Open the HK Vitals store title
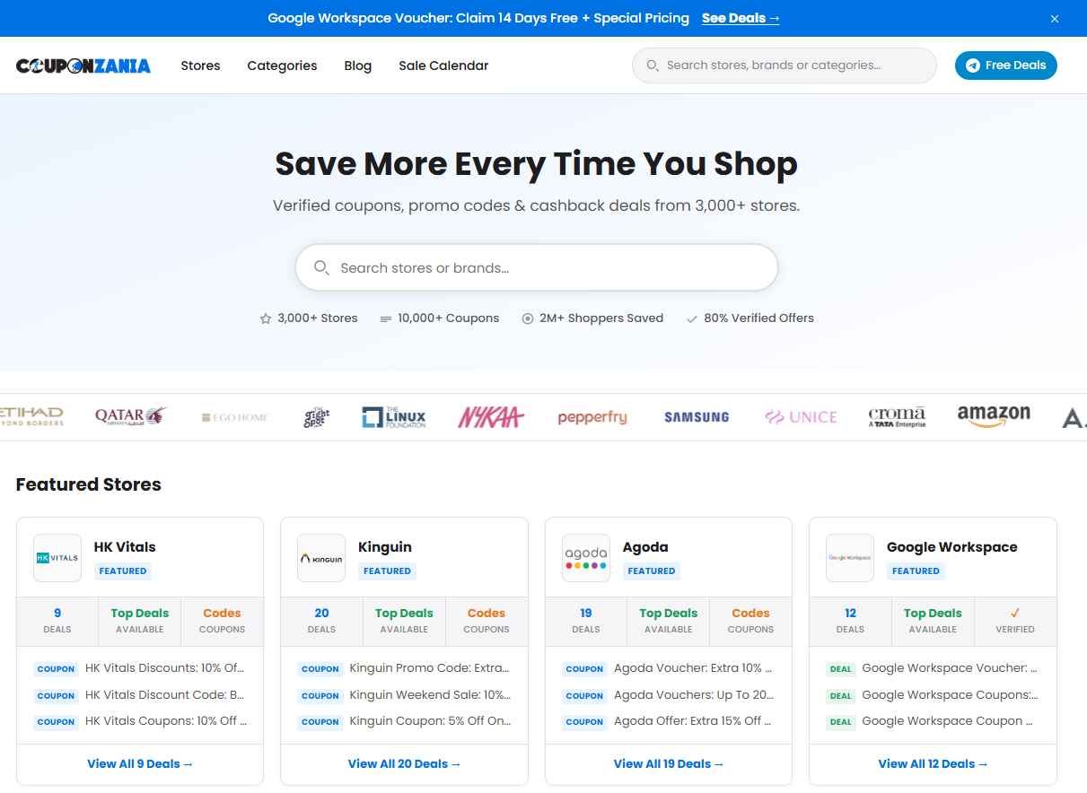Screen dimensions: 1087x793 tap(125, 547)
